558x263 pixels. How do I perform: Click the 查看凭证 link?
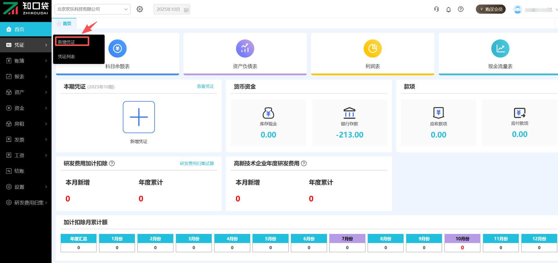pyautogui.click(x=205, y=86)
